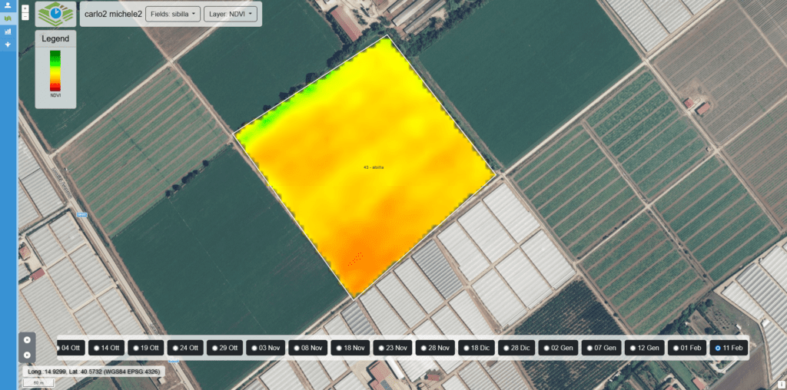Screen dimensions: 787x390
Task: Open map info icon in bottom-right corner
Action: click(780, 383)
